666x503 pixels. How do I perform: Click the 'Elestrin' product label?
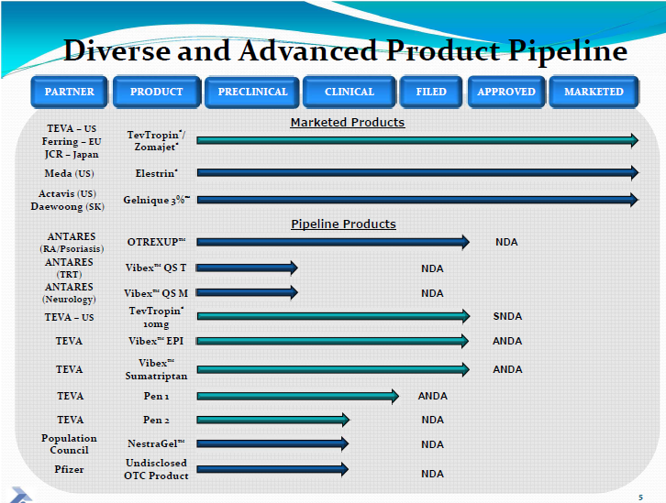(156, 173)
